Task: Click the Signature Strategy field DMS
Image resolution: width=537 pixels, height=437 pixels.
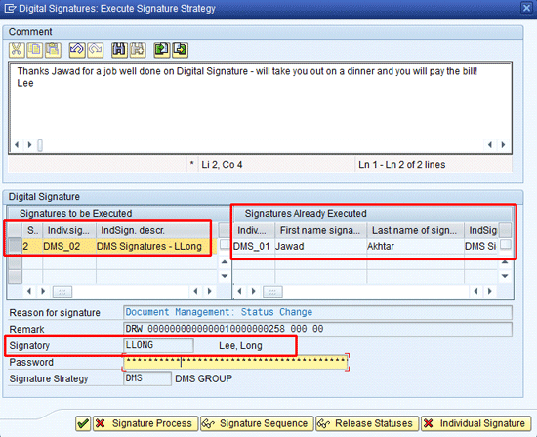Action: tap(147, 378)
